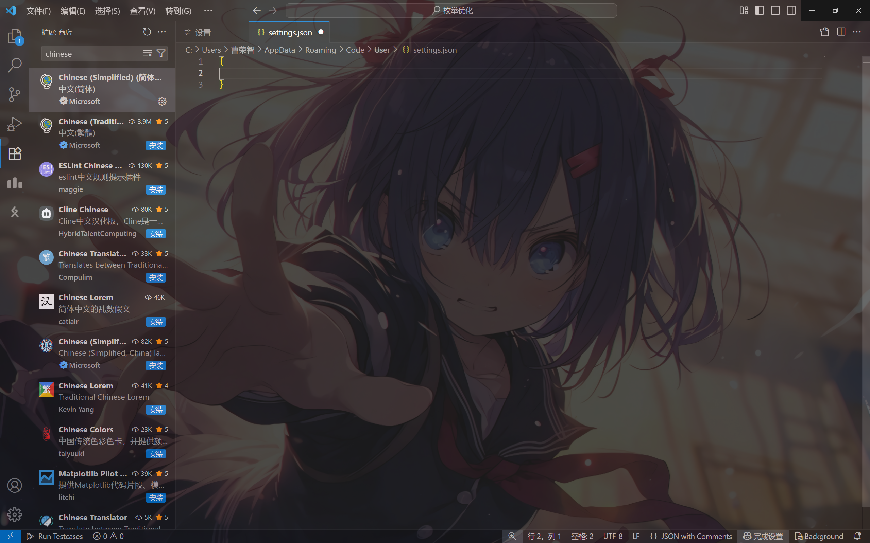
Task: Close the unsaved settings.json tab dot
Action: (x=321, y=32)
